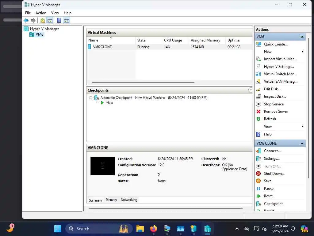Open Import Virtual Machine action
This screenshot has width=314, height=236.
(x=280, y=59)
